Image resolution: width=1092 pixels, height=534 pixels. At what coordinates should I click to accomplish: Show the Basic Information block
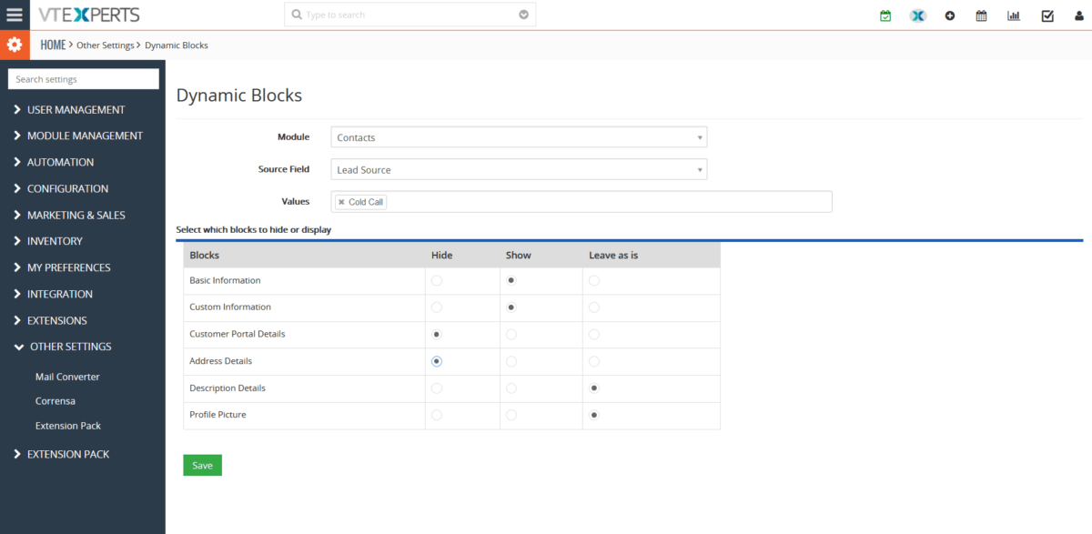pyautogui.click(x=511, y=280)
